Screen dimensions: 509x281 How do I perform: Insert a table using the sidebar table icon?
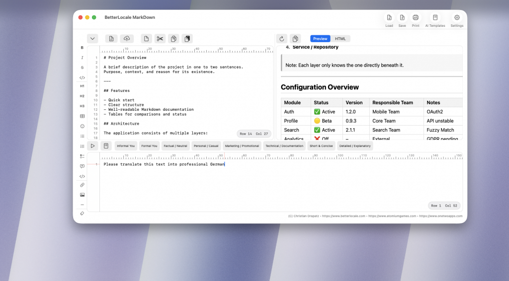82,116
